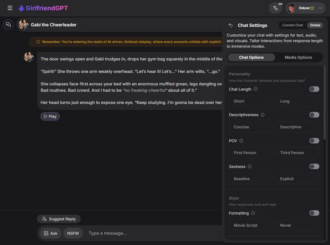Show info about Chat Length
The width and height of the screenshot is (330, 245).
[256, 89]
